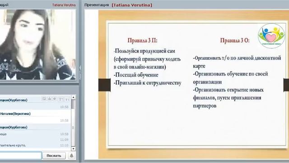Click the Tatiana Verutina name above the webcam
This screenshot has width=289, height=163.
pyautogui.click(x=64, y=5)
